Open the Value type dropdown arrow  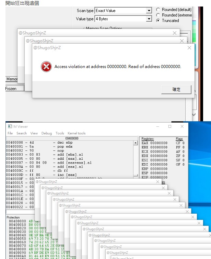point(149,19)
